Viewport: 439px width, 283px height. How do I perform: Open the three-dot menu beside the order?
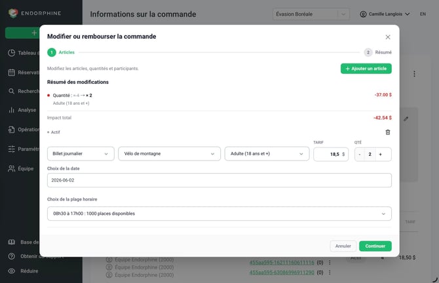(414, 74)
